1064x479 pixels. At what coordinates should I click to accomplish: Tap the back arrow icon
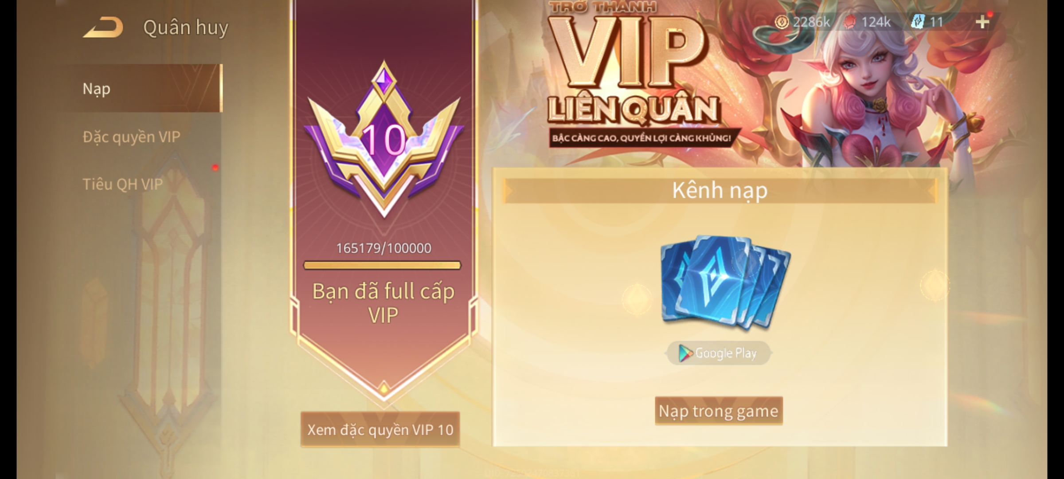click(103, 27)
